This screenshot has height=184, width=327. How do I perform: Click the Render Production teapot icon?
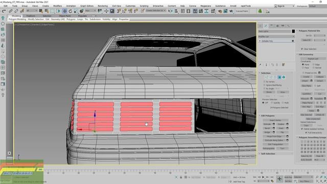click(x=231, y=11)
